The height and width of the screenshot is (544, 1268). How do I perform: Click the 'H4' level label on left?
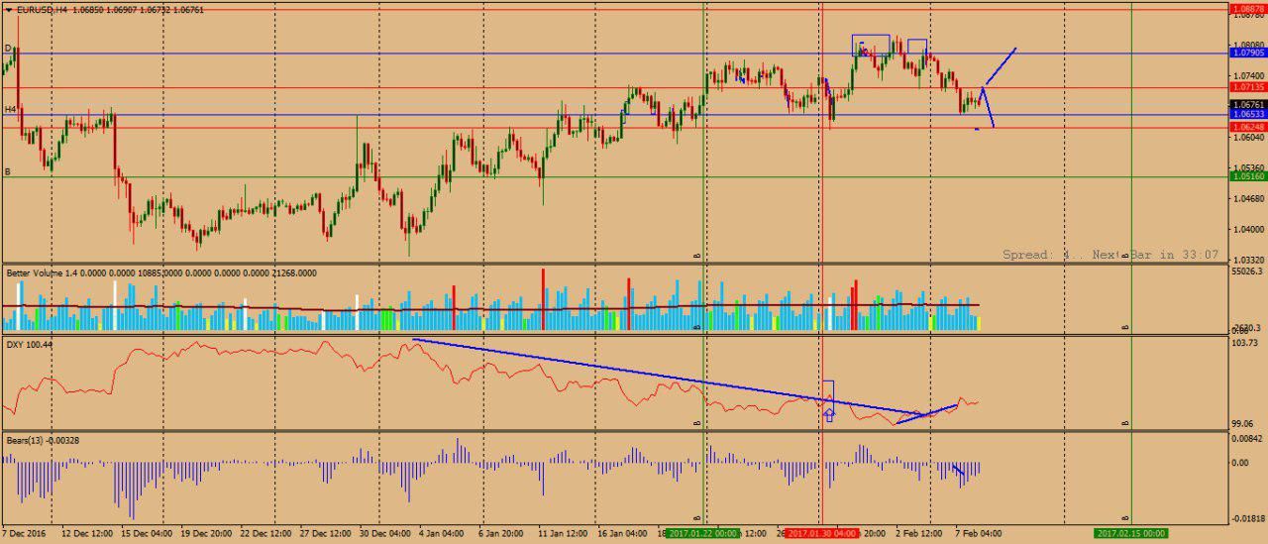10,109
